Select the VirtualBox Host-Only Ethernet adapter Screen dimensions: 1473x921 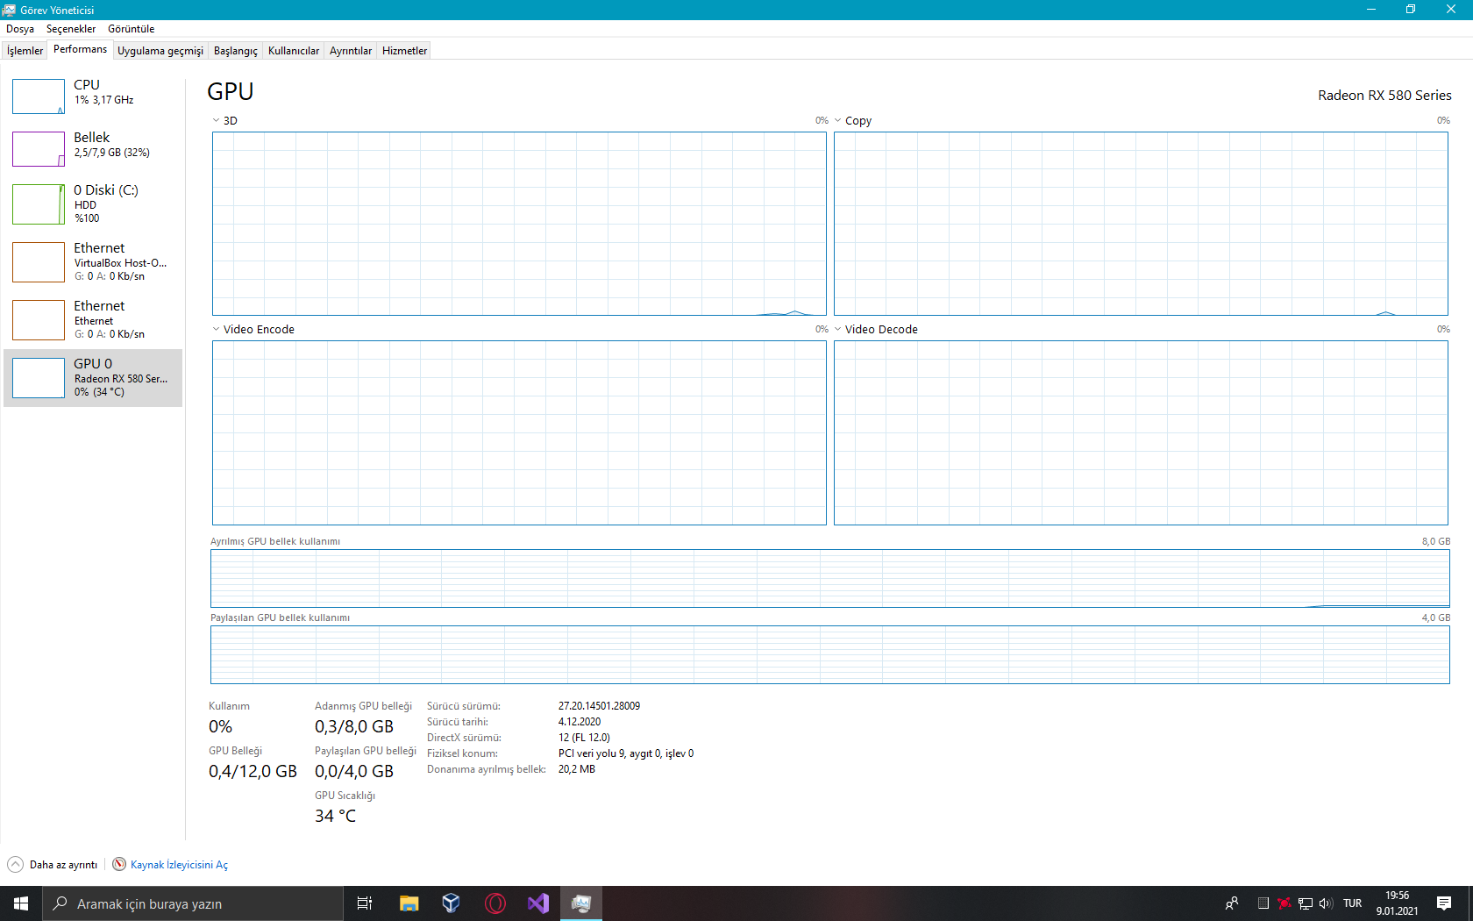93,261
